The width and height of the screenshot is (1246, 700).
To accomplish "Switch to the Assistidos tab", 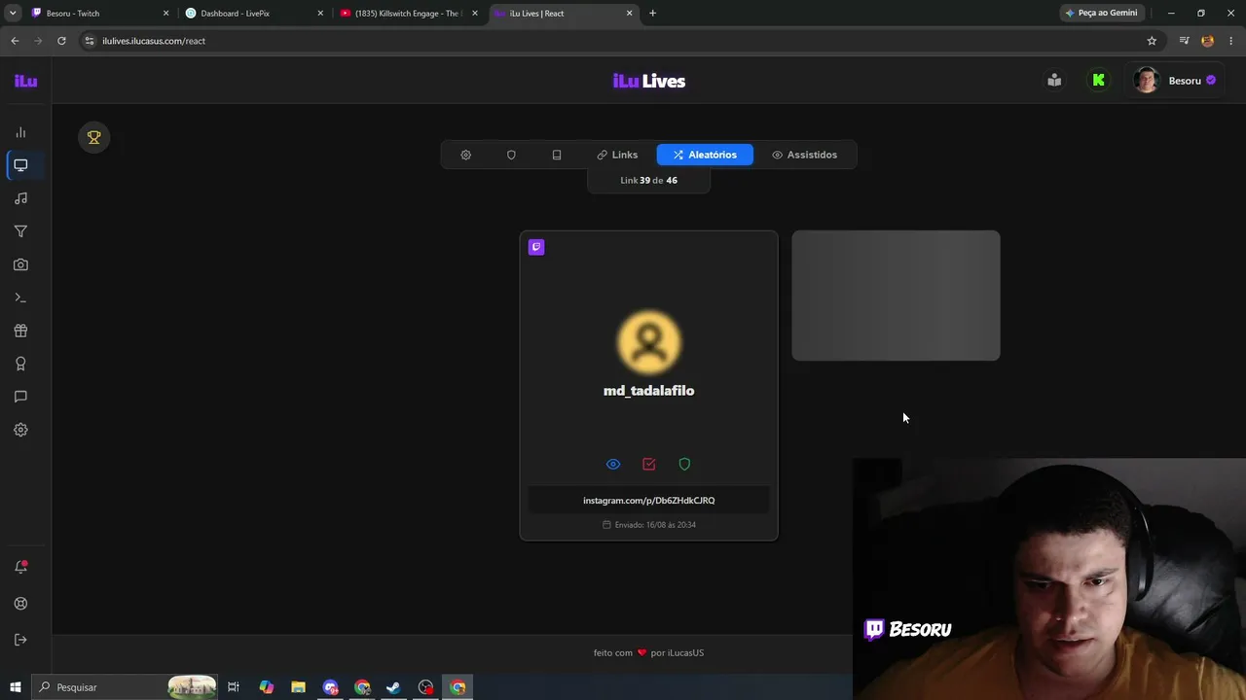I will 804,155.
